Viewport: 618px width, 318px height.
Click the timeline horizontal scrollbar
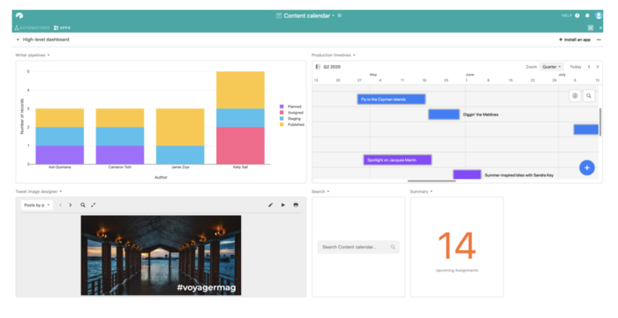coord(432,181)
